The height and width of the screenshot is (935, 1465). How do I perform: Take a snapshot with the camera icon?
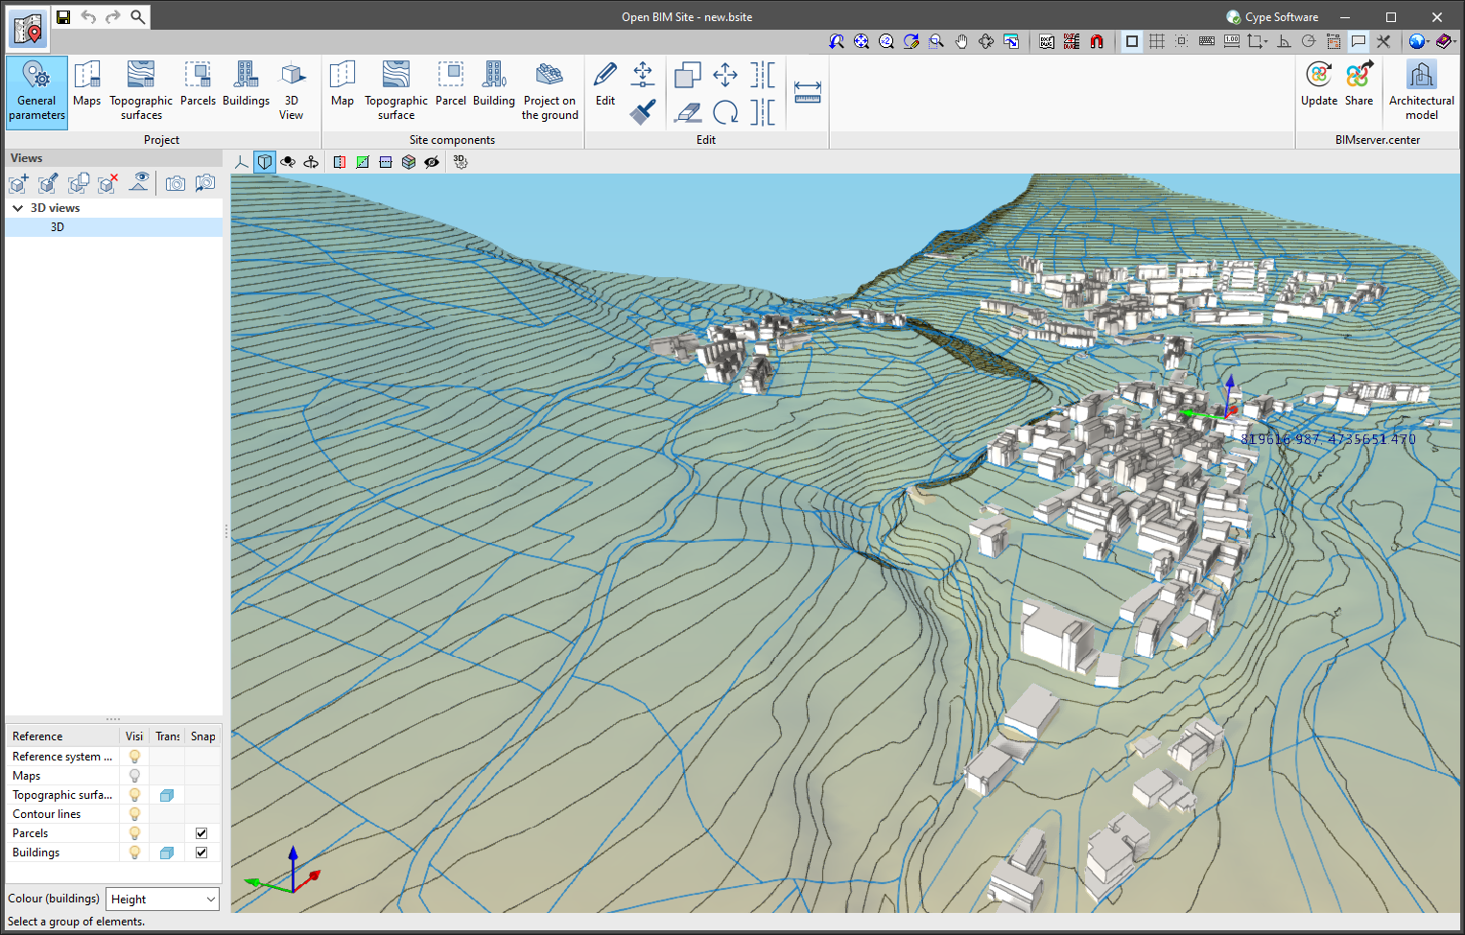pos(175,183)
